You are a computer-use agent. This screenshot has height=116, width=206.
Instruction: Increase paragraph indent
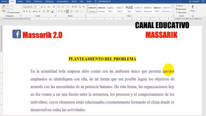click(76, 7)
